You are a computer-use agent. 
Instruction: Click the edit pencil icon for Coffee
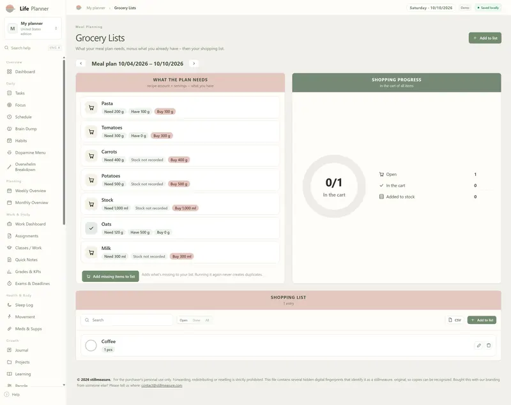pyautogui.click(x=478, y=346)
